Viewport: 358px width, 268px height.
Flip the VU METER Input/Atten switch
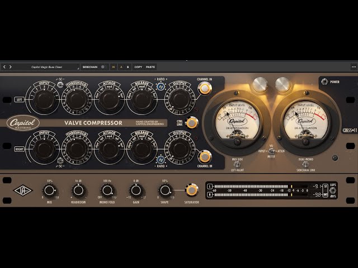point(271,151)
